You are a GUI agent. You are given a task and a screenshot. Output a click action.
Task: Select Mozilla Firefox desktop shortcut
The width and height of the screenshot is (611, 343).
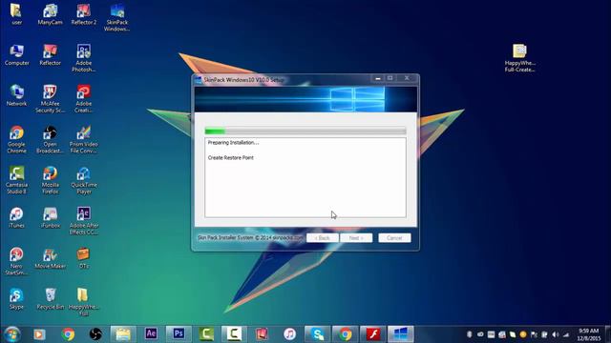[50, 180]
